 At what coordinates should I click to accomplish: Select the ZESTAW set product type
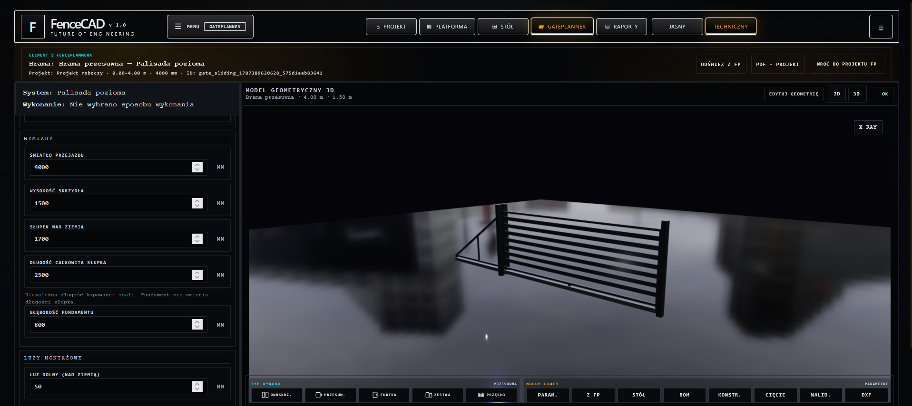pos(438,395)
